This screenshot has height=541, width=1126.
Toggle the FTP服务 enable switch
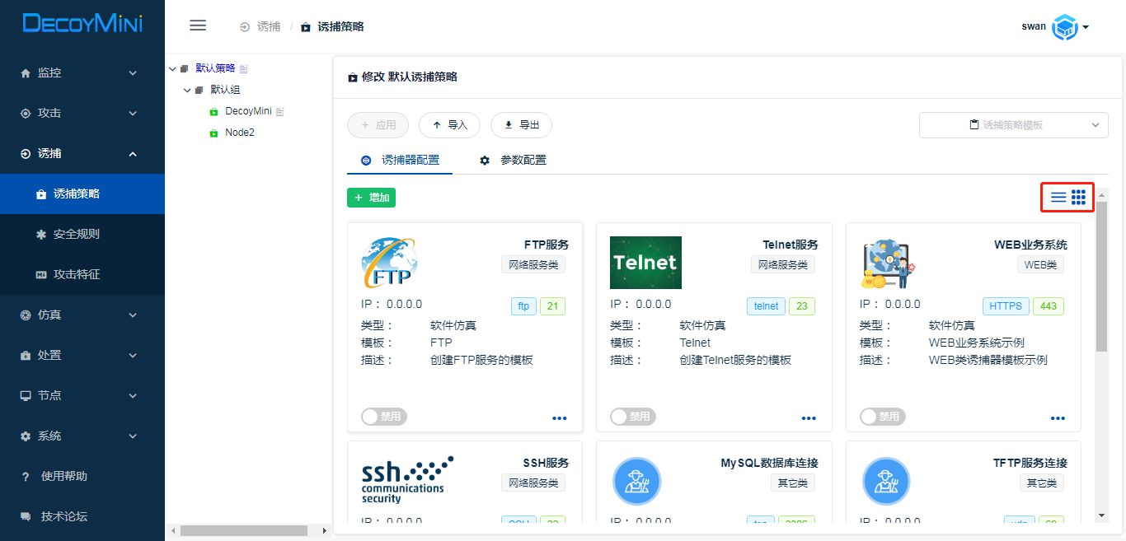[383, 417]
